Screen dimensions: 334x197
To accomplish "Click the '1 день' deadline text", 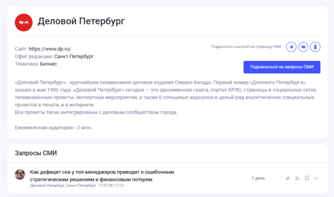I will [258, 178].
